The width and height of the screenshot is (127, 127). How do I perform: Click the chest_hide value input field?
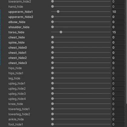[118, 37]
